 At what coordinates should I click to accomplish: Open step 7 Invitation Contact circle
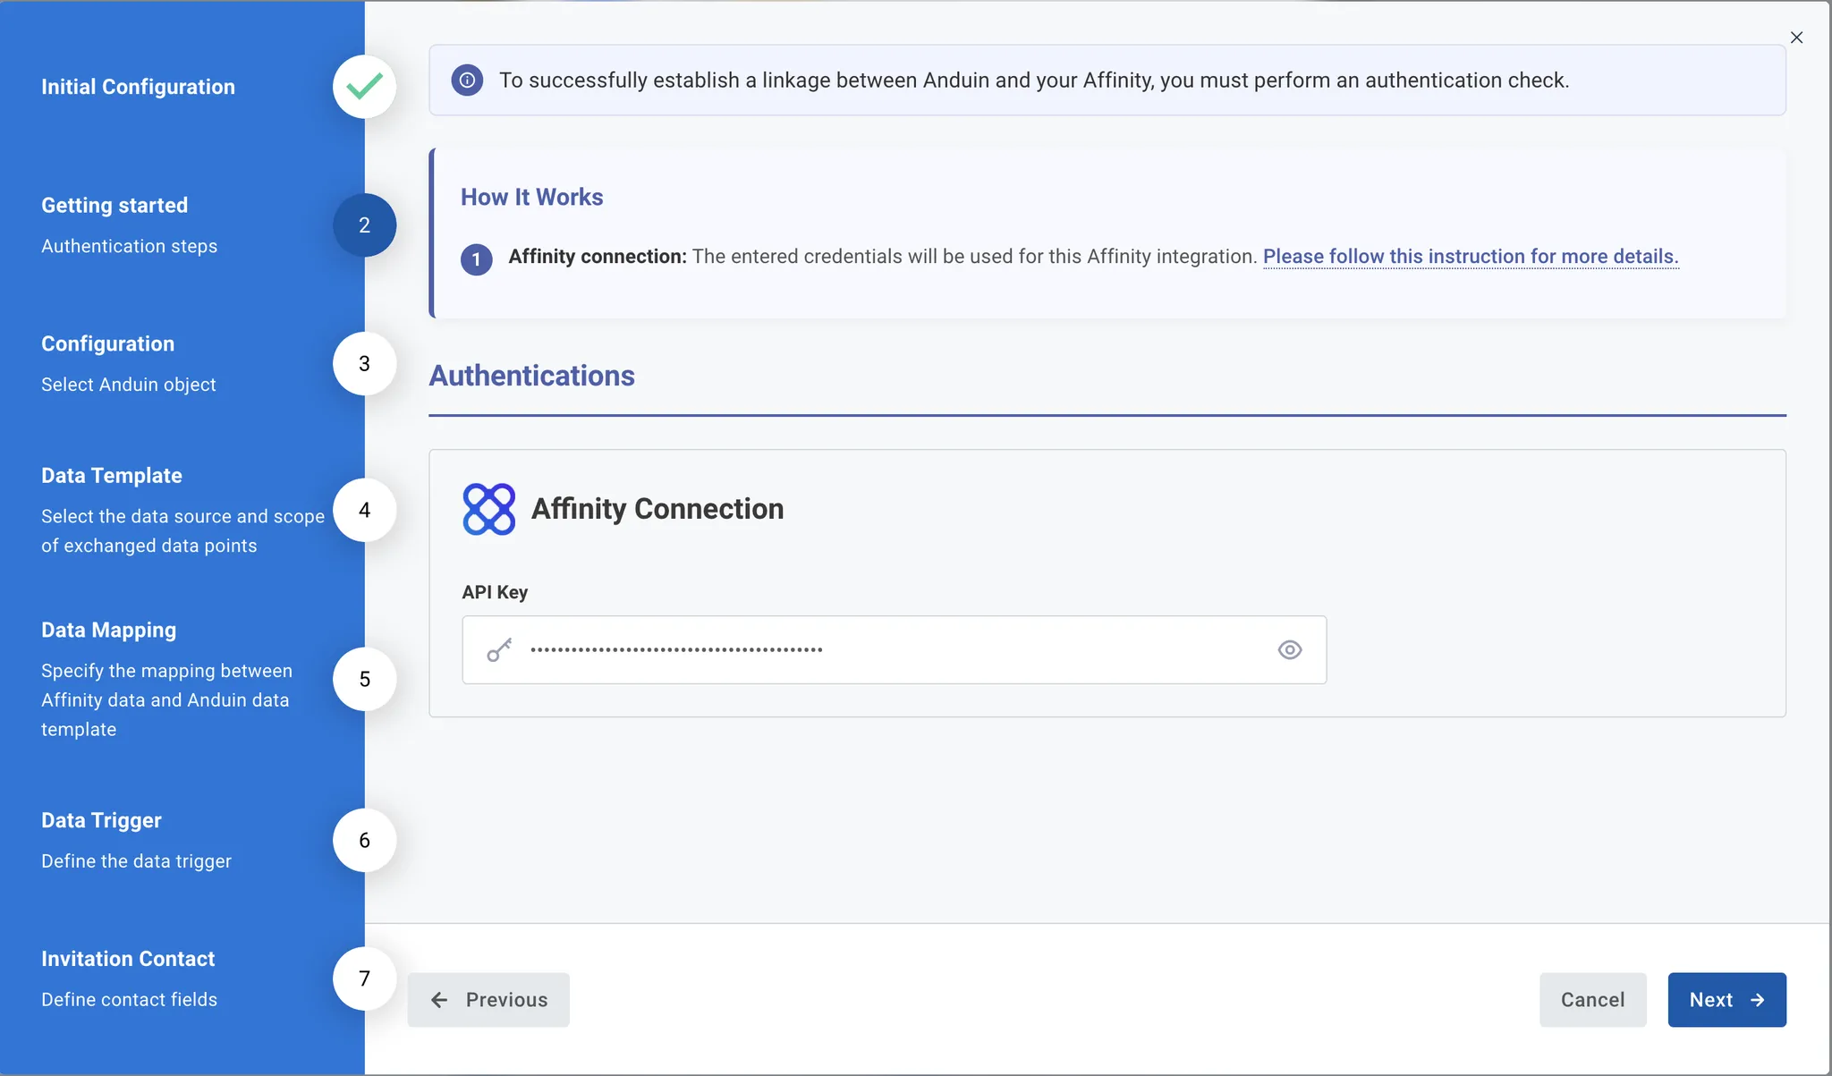tap(364, 979)
